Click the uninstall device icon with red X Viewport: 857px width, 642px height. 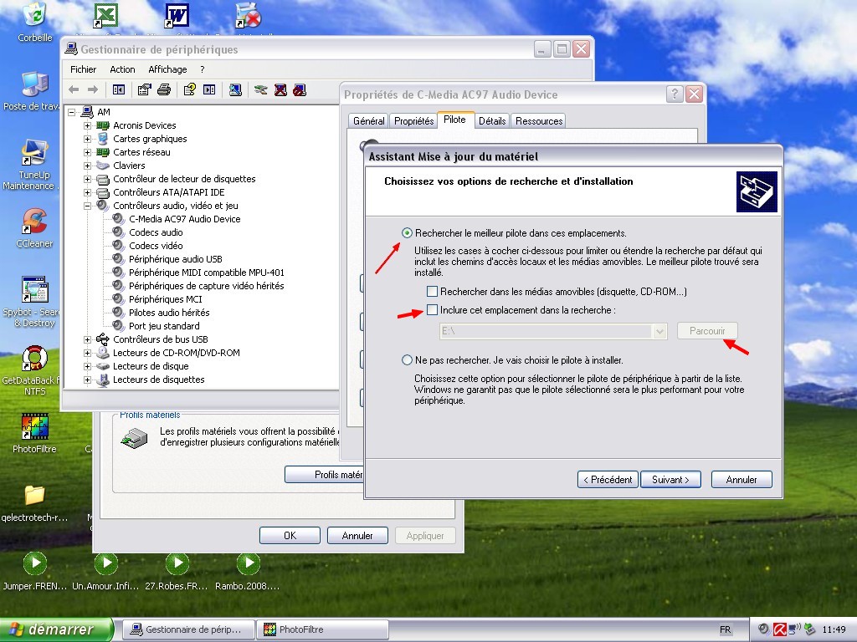(x=280, y=89)
